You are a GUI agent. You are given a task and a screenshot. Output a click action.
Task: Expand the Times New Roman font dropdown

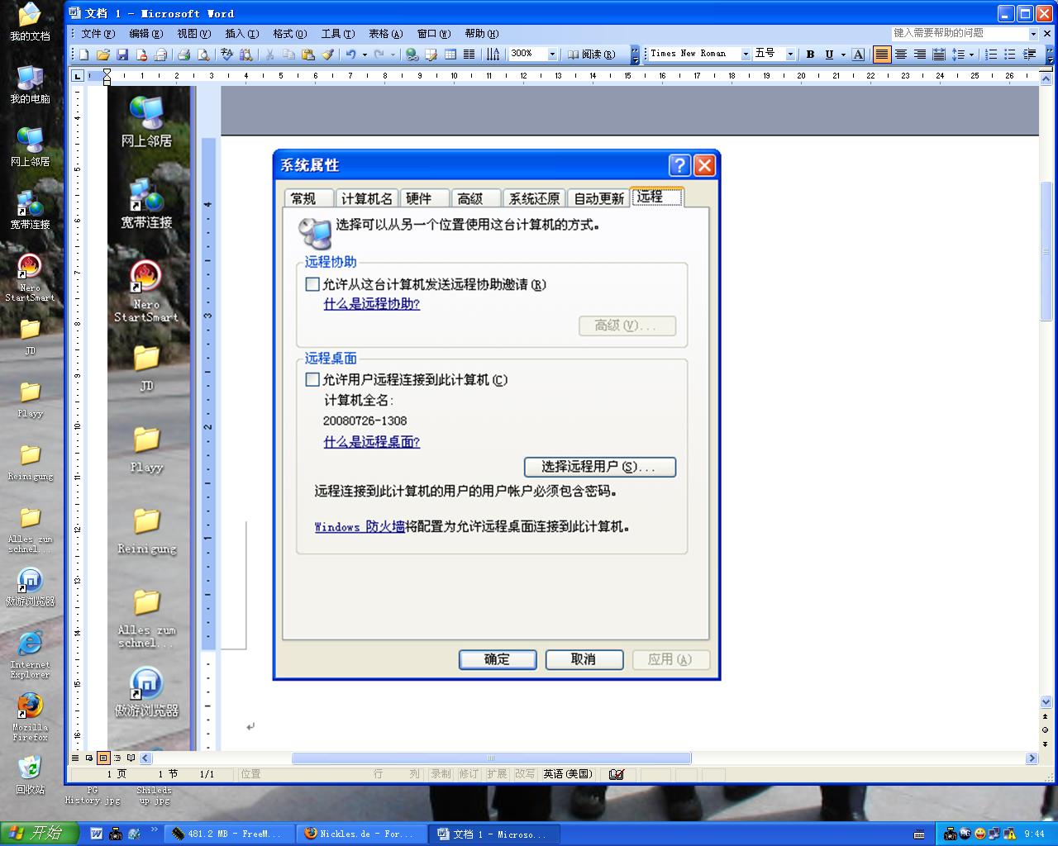[746, 55]
